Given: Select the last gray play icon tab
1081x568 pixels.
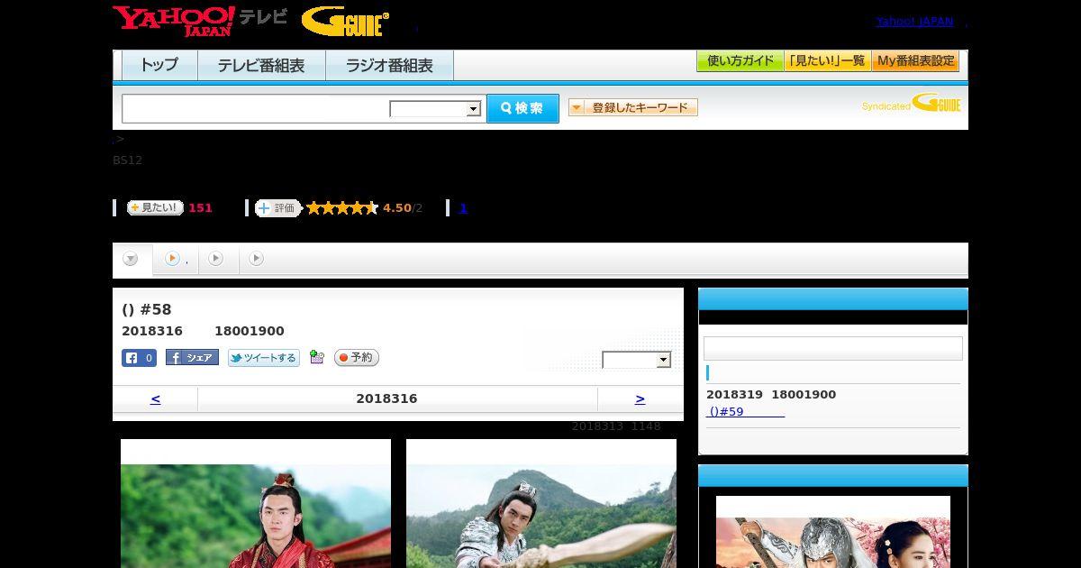Looking at the screenshot, I should tap(257, 259).
